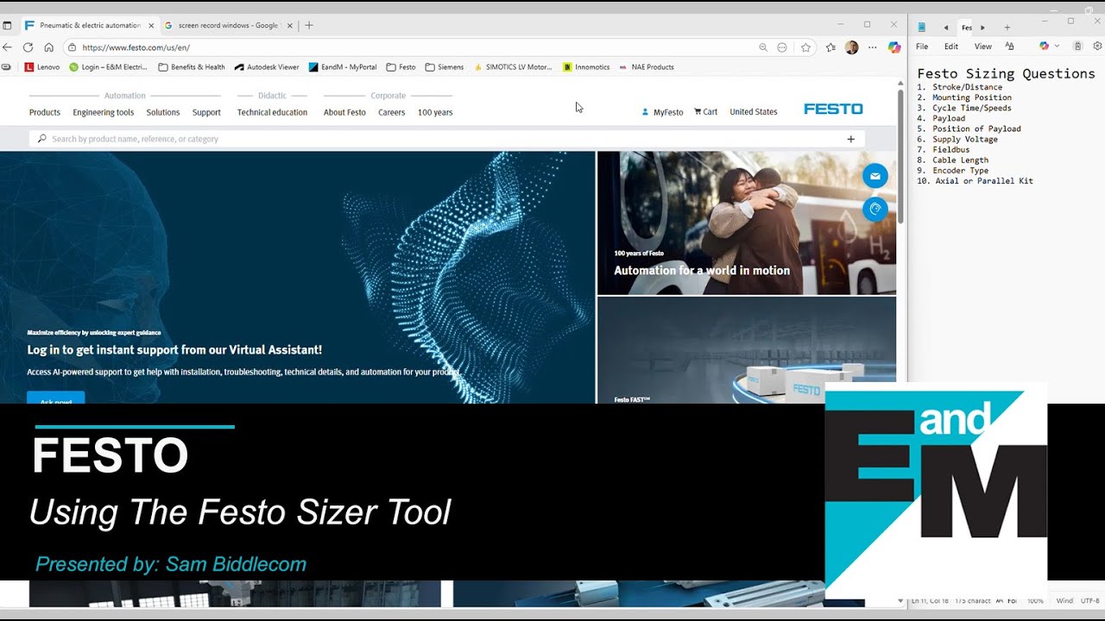1105x621 pixels.
Task: Click the plus icon in search bar
Action: point(850,139)
